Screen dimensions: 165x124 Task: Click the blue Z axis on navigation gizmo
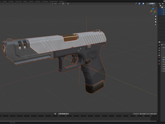point(153,9)
